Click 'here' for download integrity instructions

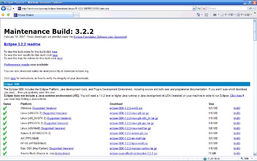coord(13,78)
